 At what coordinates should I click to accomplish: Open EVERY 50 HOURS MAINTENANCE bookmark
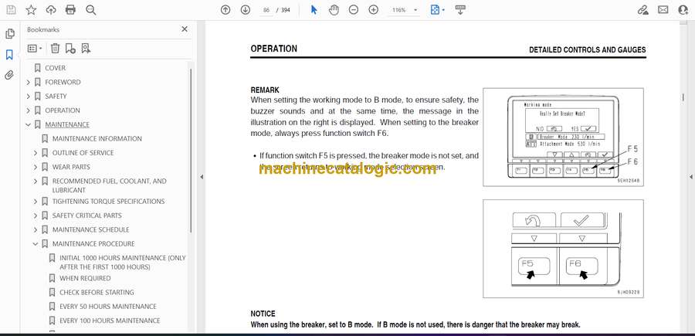107,307
